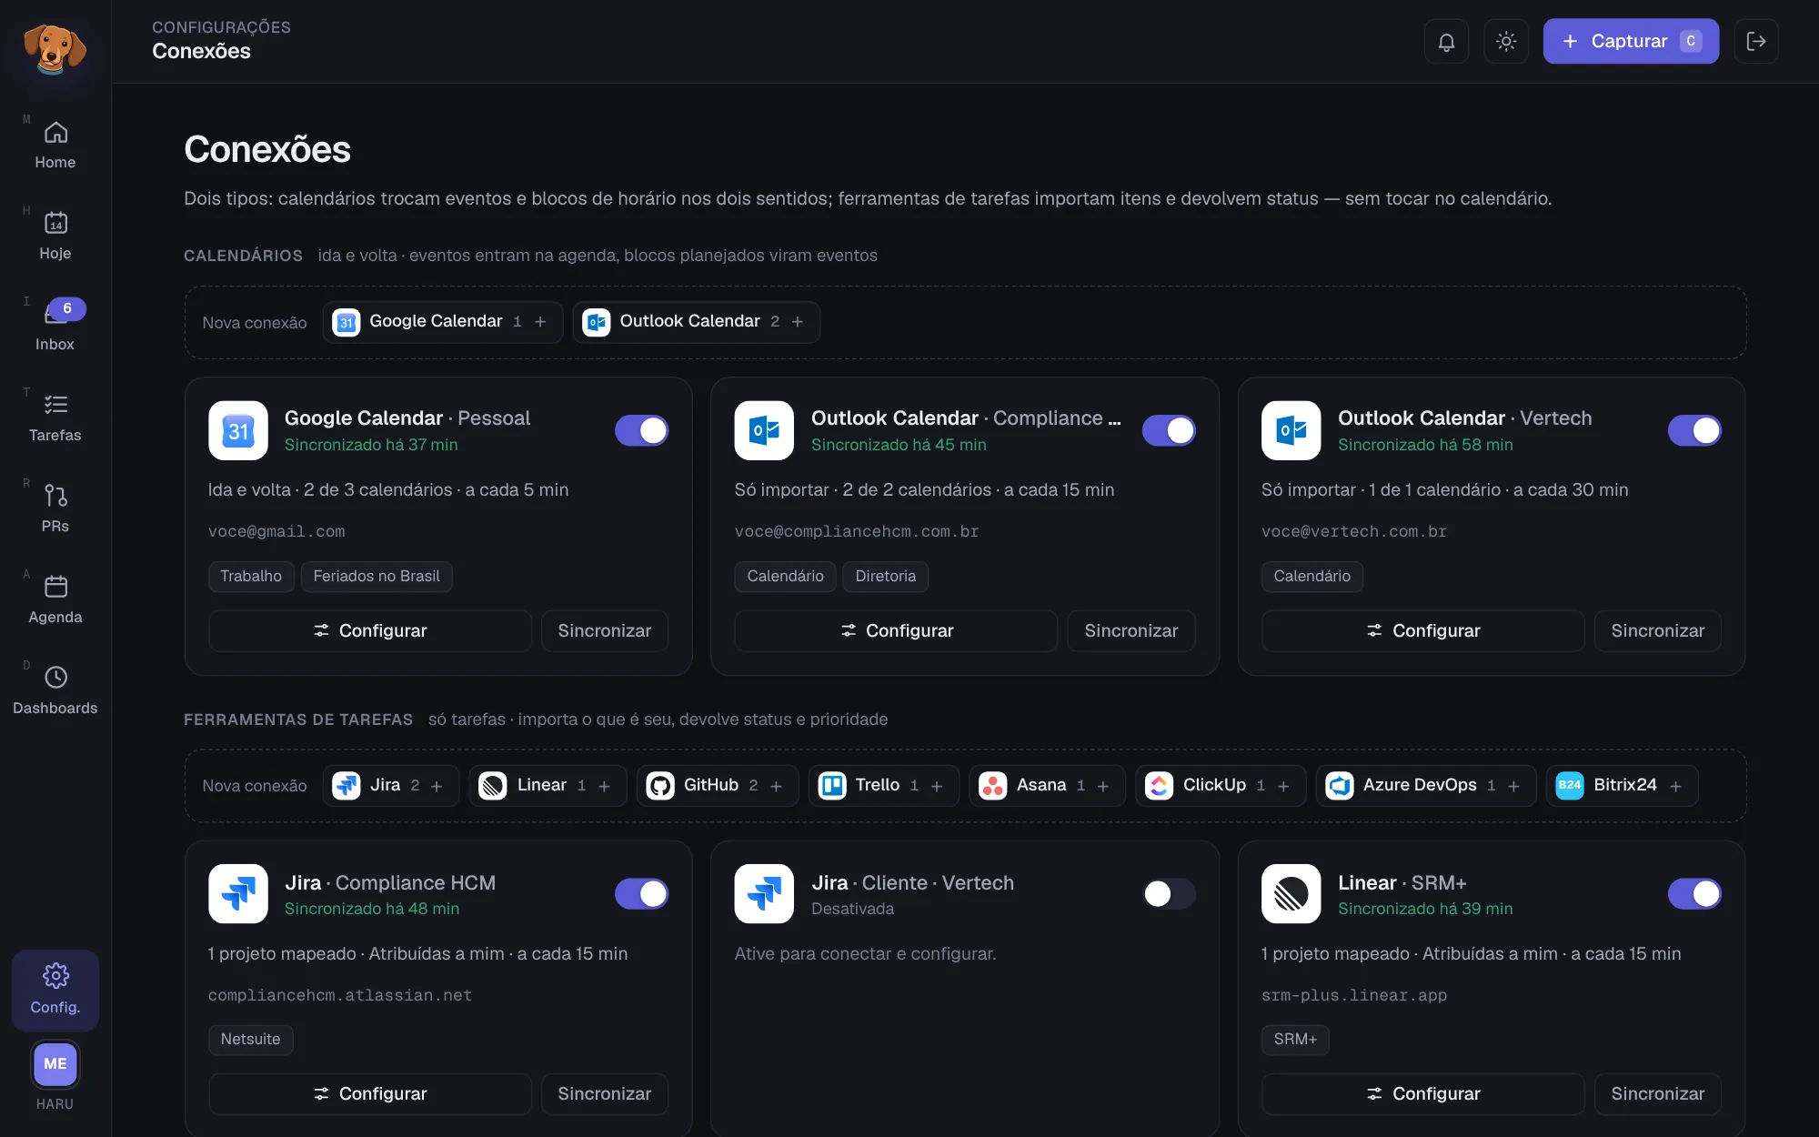Sync Outlook Calendar Compliance now

tap(1131, 630)
